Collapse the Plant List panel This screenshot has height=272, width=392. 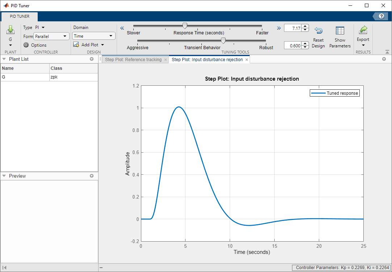4,59
